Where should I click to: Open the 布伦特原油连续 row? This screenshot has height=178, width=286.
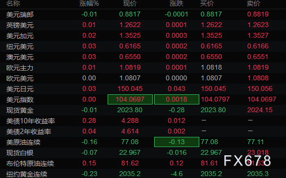coord(143,163)
